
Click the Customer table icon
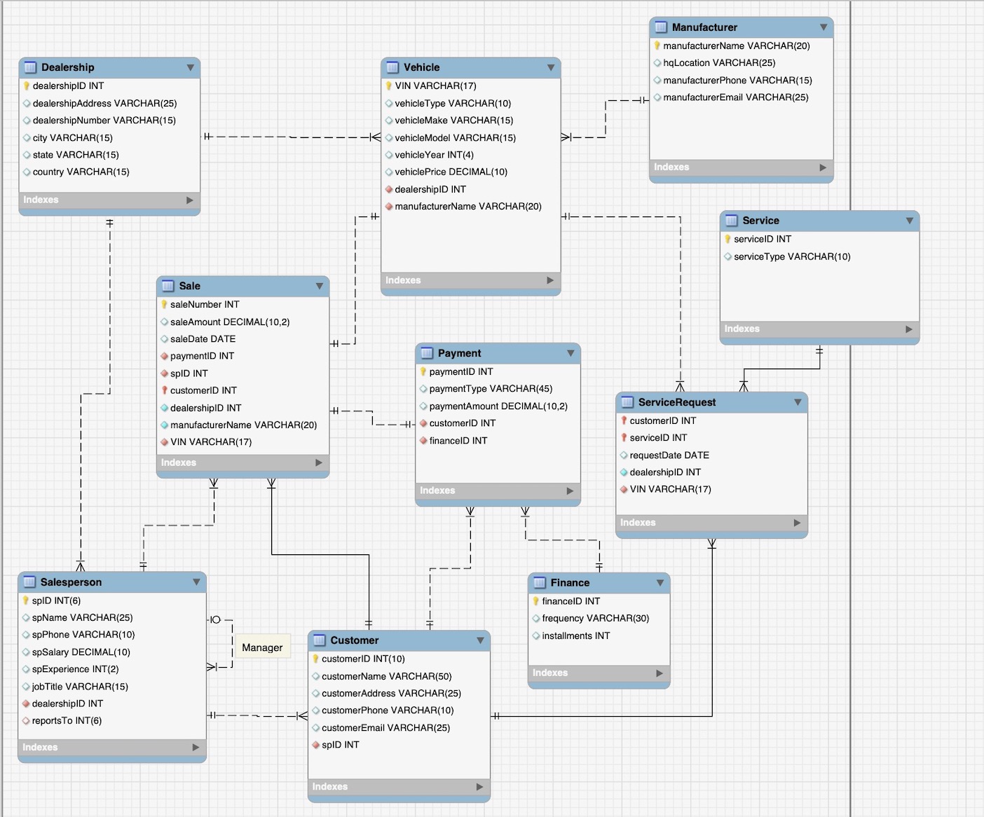point(320,640)
